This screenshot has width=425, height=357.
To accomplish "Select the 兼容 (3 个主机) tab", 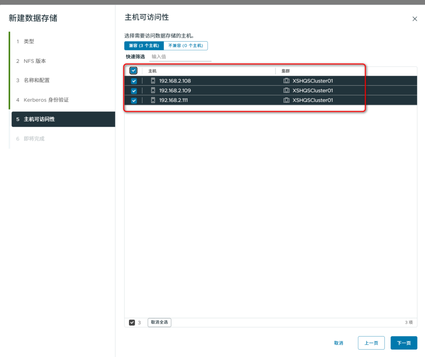I will click(144, 46).
